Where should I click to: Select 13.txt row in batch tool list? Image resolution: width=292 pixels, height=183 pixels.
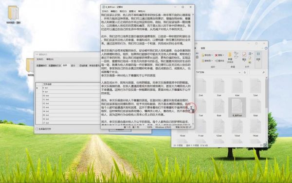pyautogui.click(x=68, y=107)
